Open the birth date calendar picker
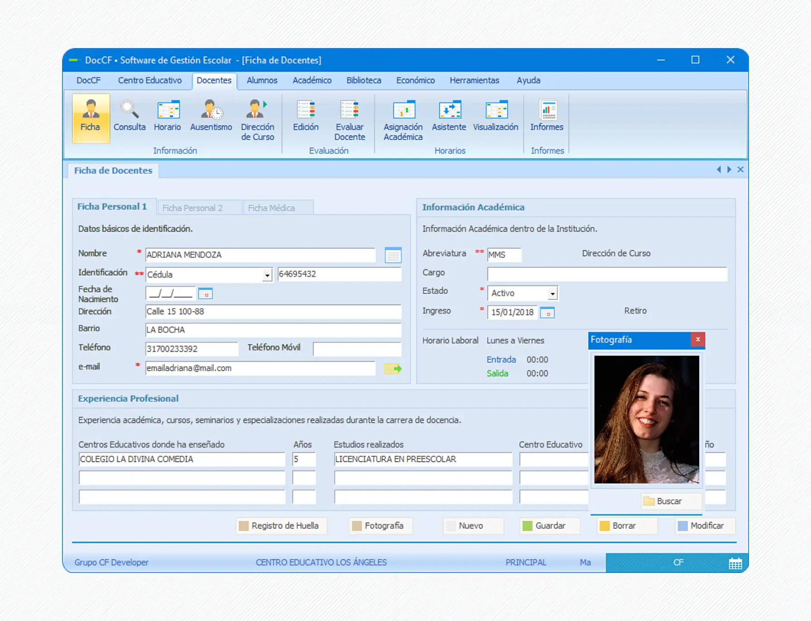Viewport: 811px width, 621px height. point(205,294)
